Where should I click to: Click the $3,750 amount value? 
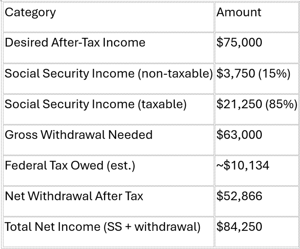(236, 74)
